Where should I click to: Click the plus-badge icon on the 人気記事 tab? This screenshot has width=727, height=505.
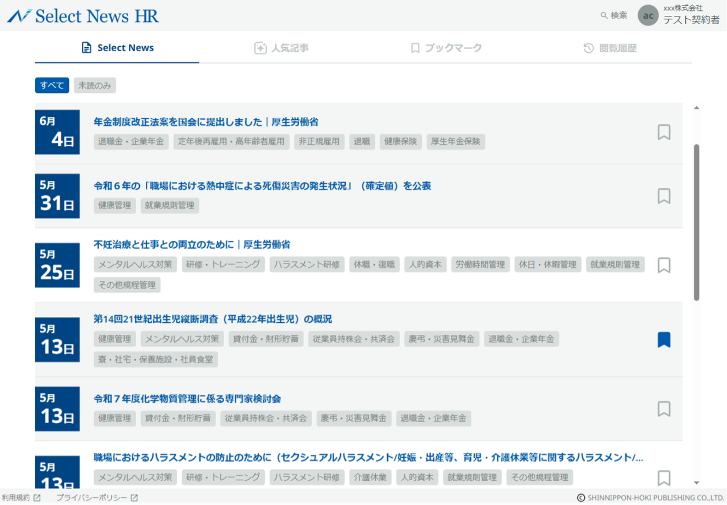click(259, 48)
